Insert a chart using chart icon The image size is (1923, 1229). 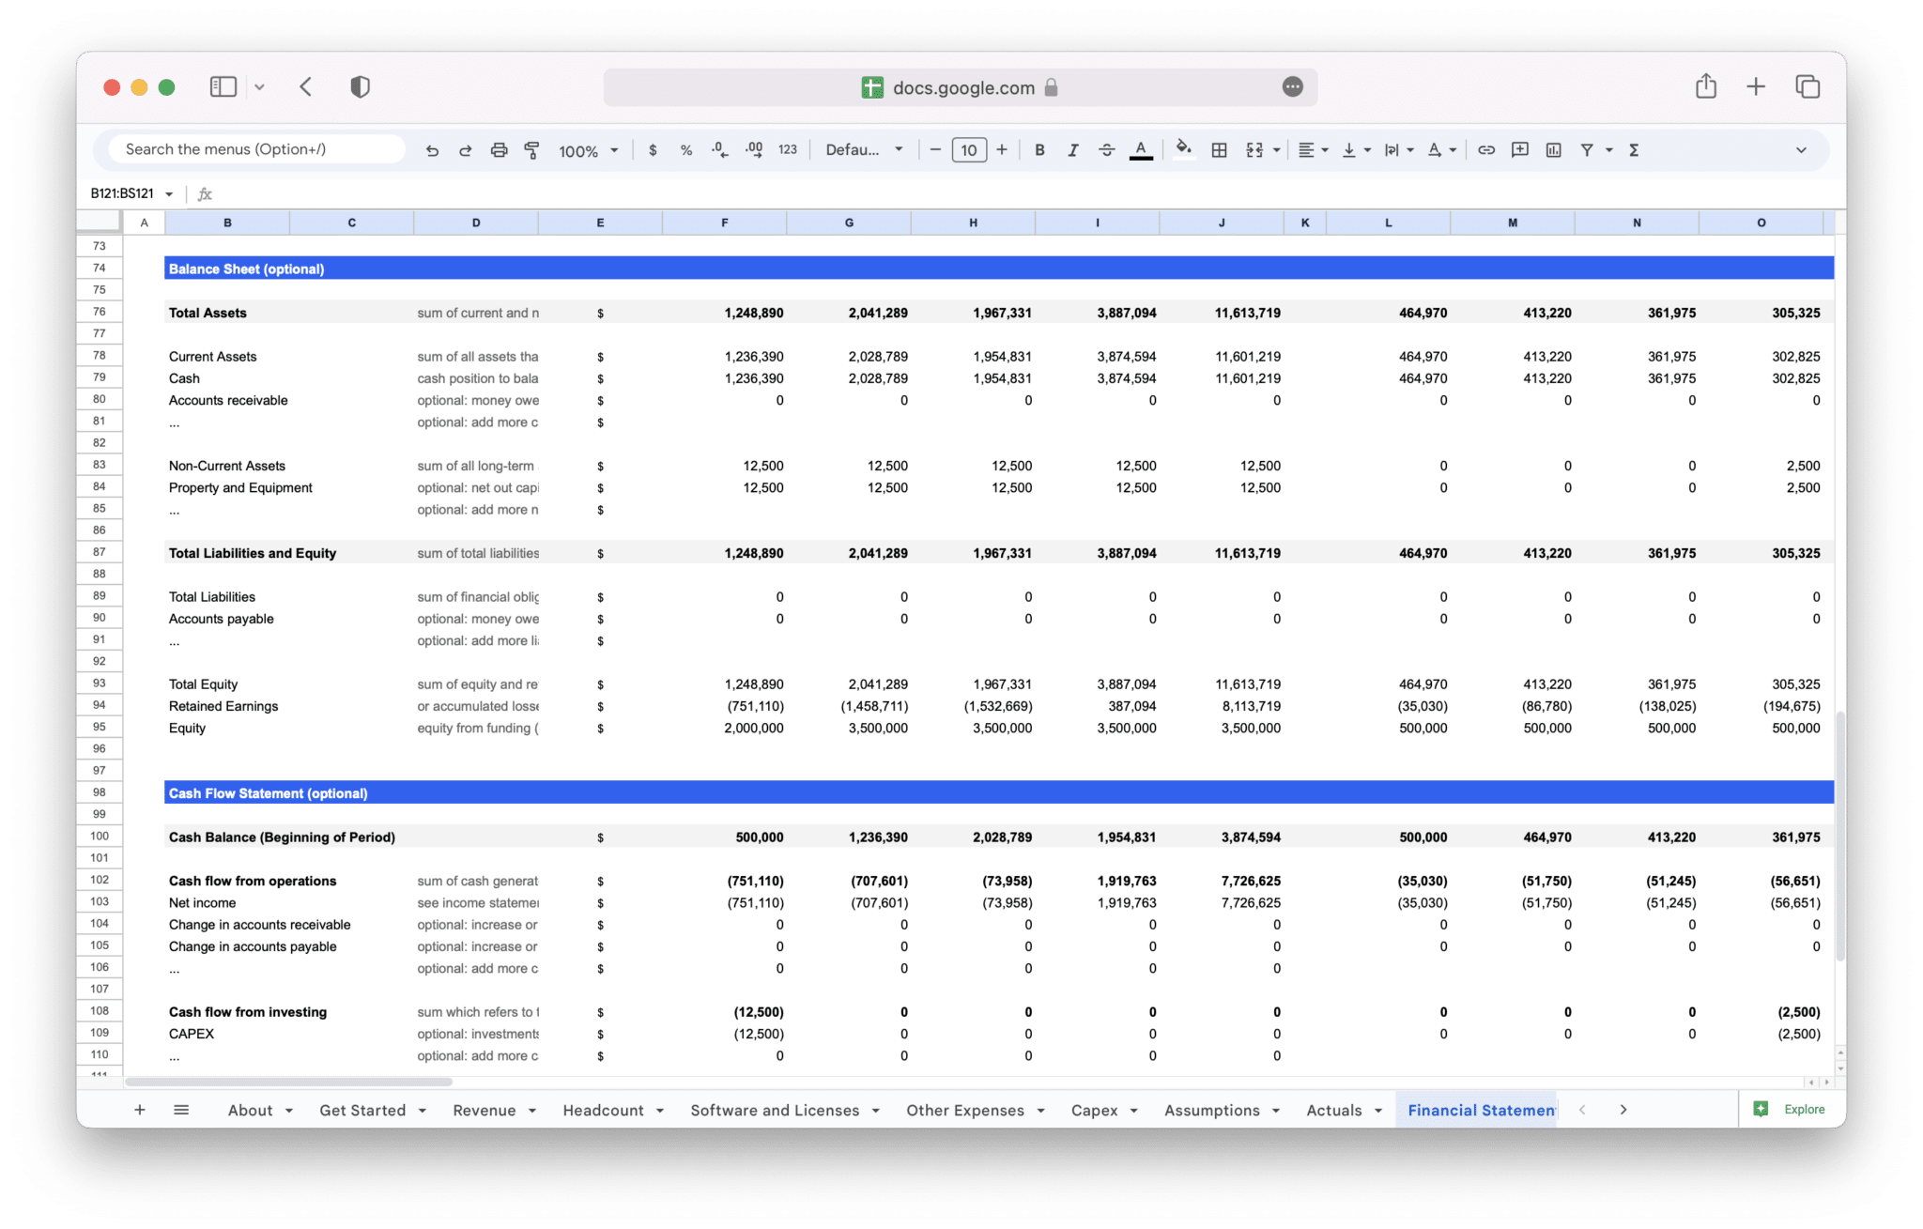pyautogui.click(x=1553, y=150)
